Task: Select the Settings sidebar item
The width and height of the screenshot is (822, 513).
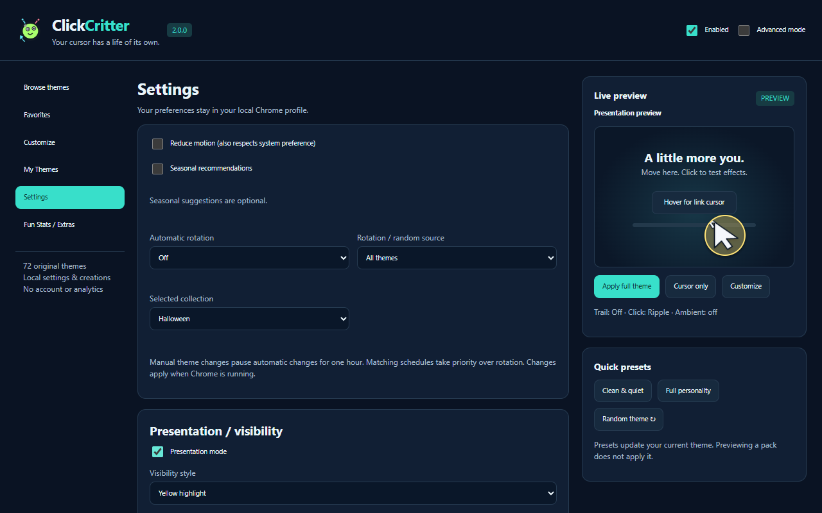Action: pyautogui.click(x=70, y=198)
